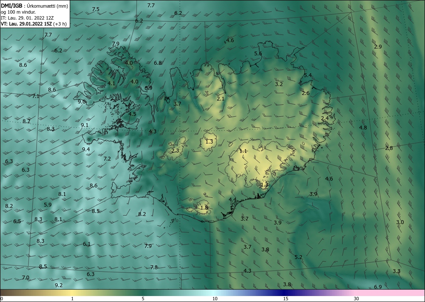Click the 1.1 value on the glacier

243,151
